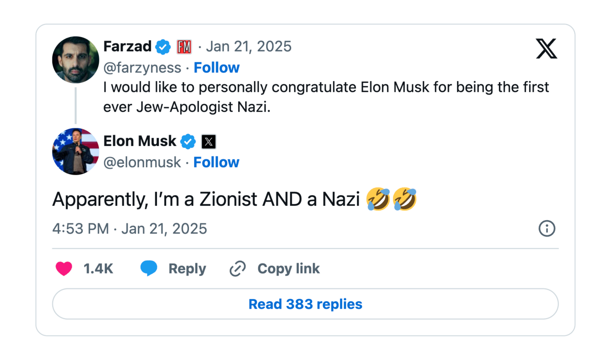The width and height of the screenshot is (600, 361).
Task: Follow the @elonmusk account
Action: pos(216,162)
